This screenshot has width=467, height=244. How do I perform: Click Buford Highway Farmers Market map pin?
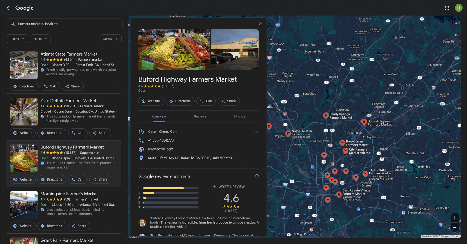[x=364, y=122]
